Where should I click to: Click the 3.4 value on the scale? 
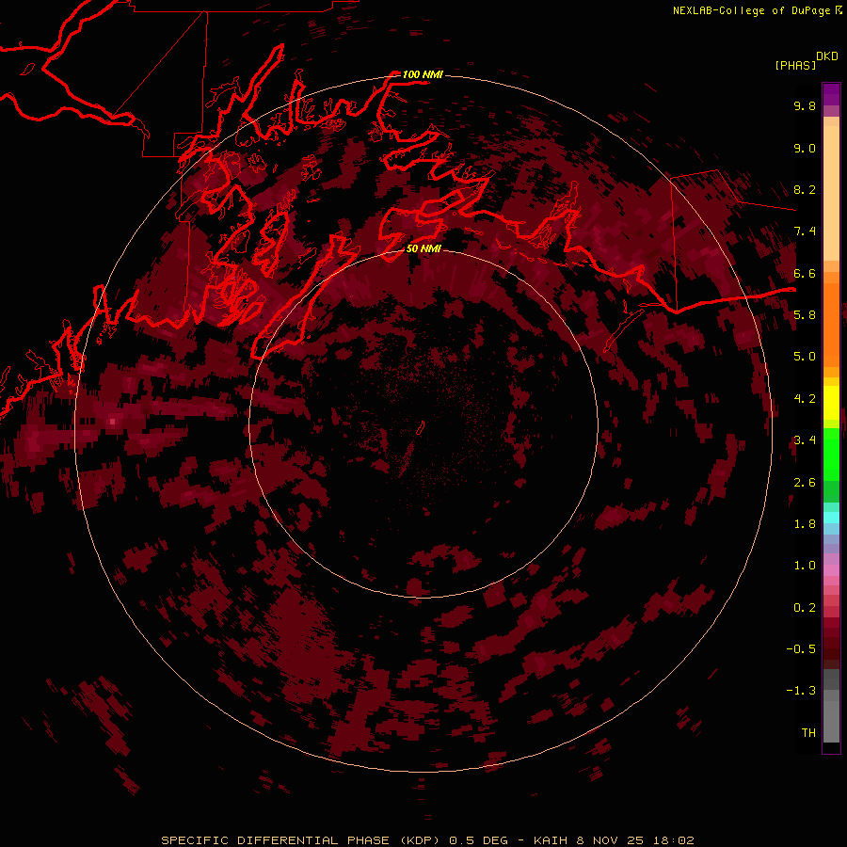(805, 440)
